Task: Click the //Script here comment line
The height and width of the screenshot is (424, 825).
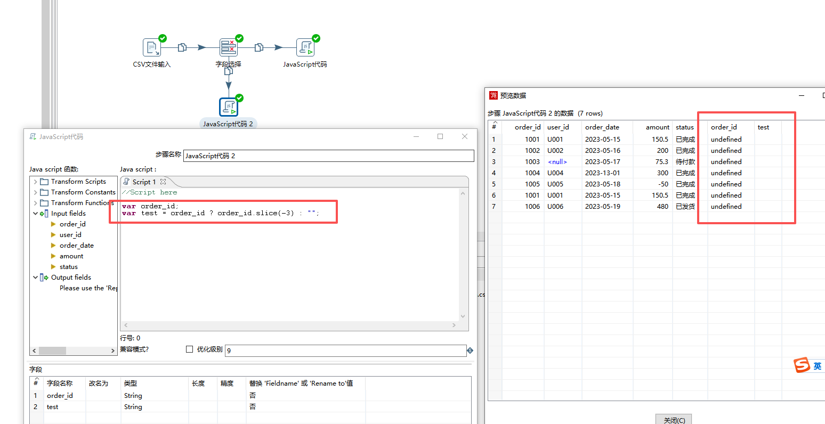Action: [x=150, y=192]
